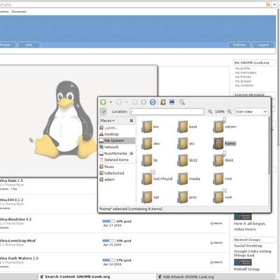This screenshot has height=280, width=280.
Task: Switch to Search Content GNOME-Look.org browser tab
Action: pyautogui.click(x=97, y=276)
